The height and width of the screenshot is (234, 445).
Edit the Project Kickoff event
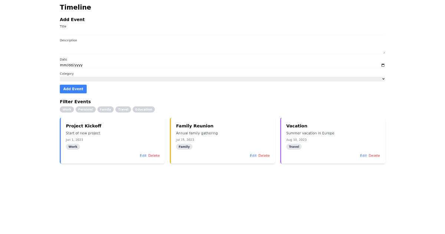click(x=143, y=156)
